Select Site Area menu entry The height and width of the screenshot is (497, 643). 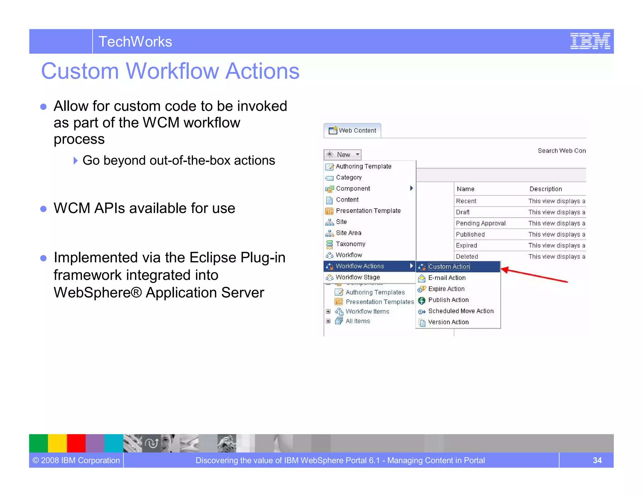370,233
